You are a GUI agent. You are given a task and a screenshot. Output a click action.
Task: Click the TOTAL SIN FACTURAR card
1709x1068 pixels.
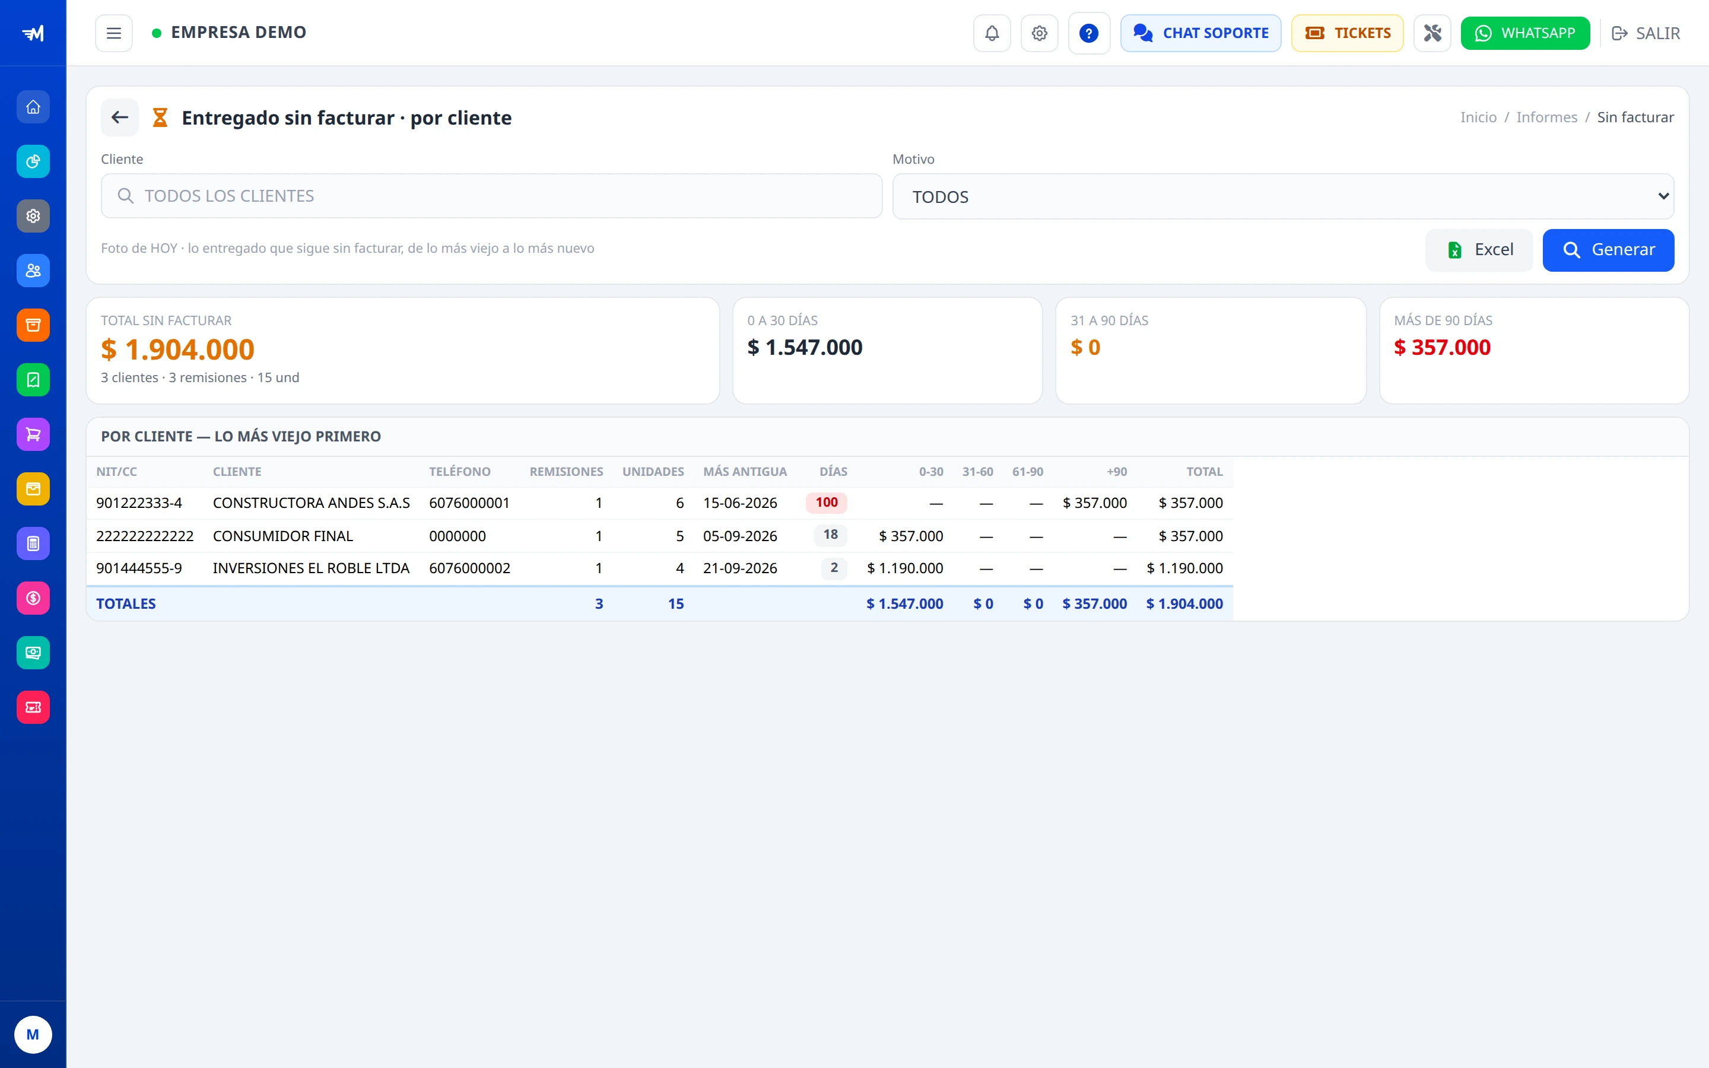(402, 350)
